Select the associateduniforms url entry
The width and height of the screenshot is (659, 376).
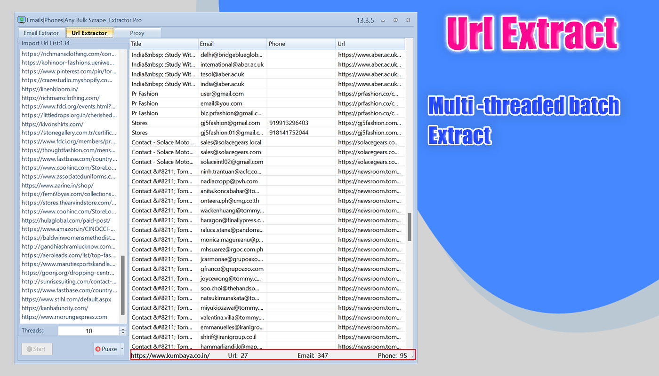[69, 177]
